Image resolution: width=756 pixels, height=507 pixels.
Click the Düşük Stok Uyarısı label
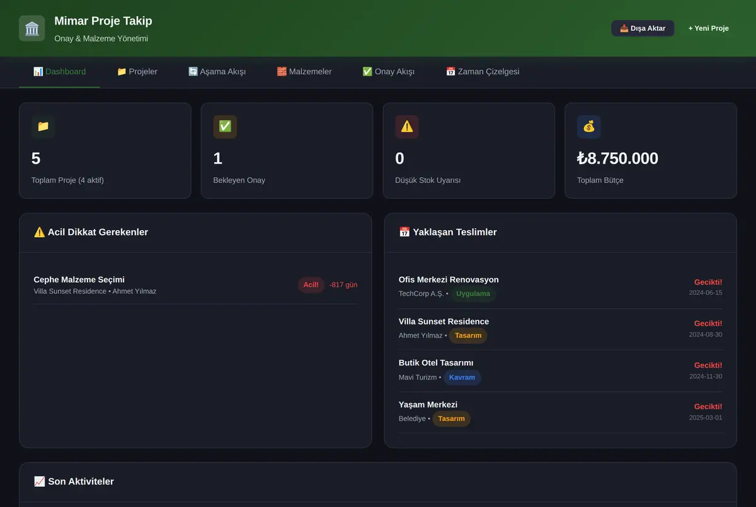click(x=428, y=181)
